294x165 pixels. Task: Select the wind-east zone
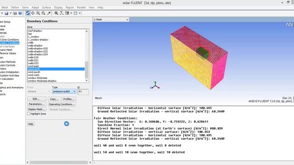click(34, 66)
